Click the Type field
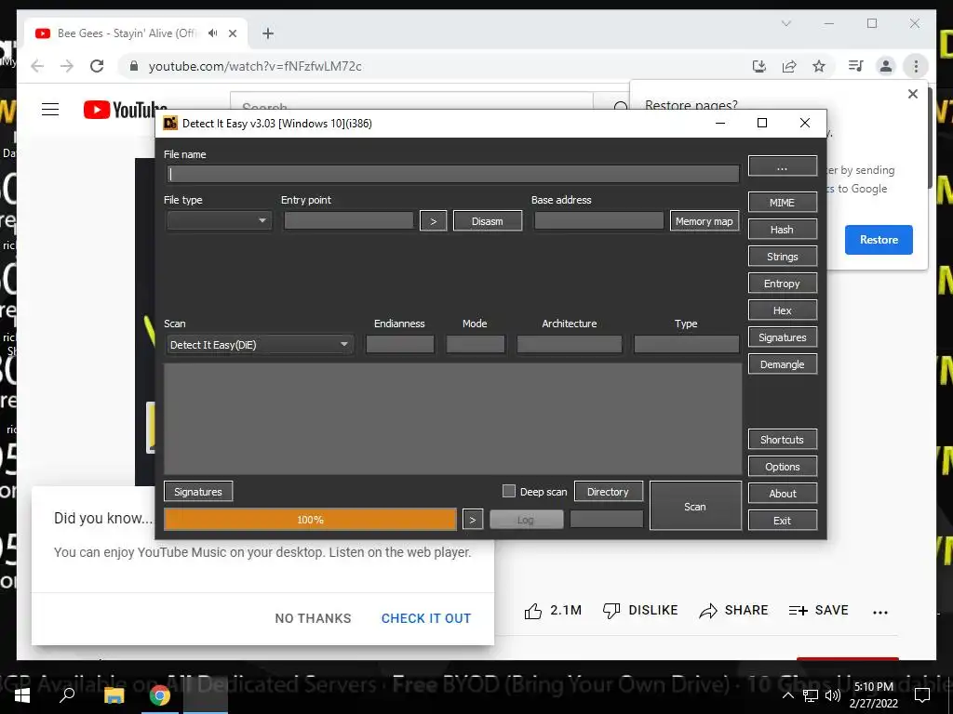The width and height of the screenshot is (953, 714). (686, 345)
